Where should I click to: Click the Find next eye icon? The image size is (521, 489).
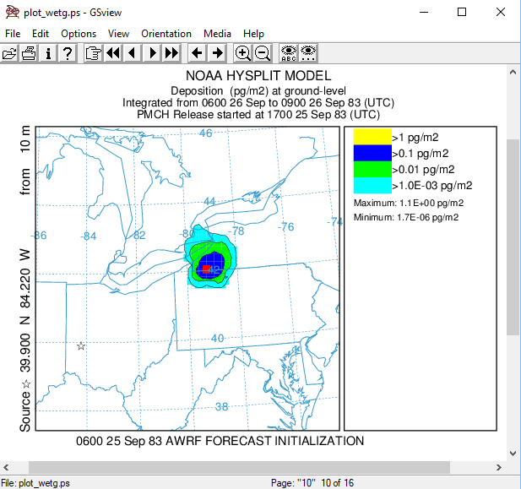pyautogui.click(x=308, y=53)
